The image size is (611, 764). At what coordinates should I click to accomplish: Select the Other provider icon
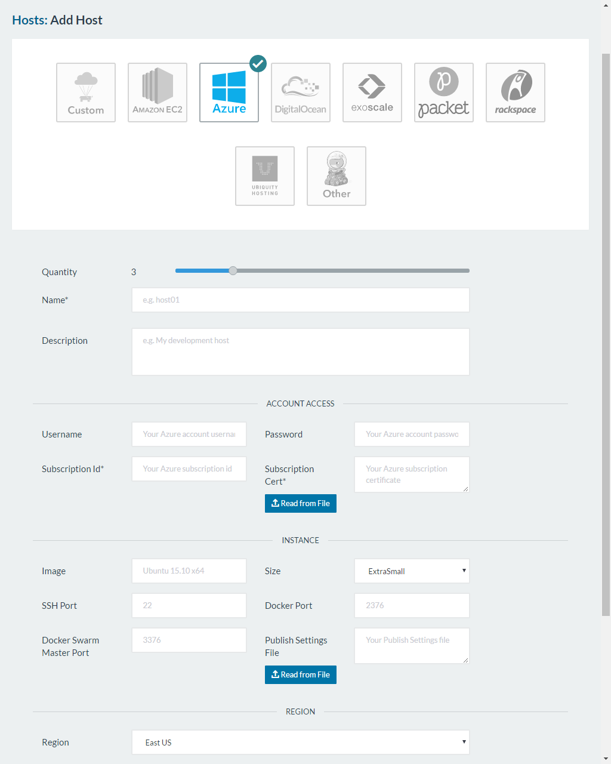pyautogui.click(x=336, y=175)
